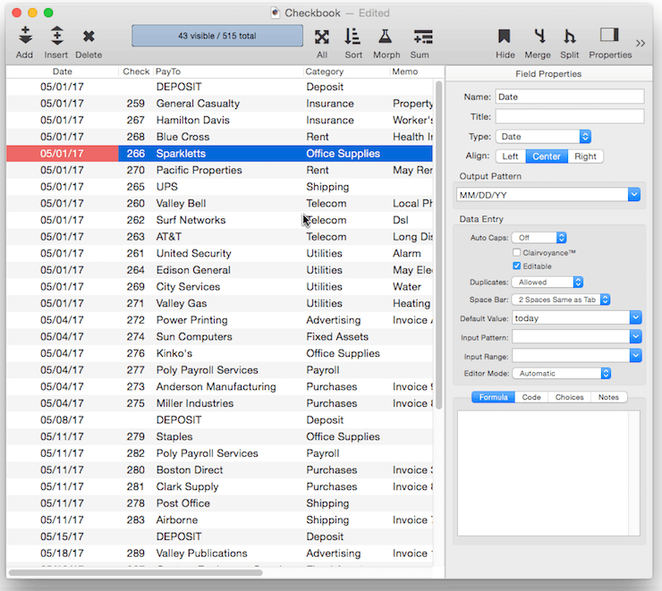
Task: Click the Name field containing Date
Action: coord(570,97)
